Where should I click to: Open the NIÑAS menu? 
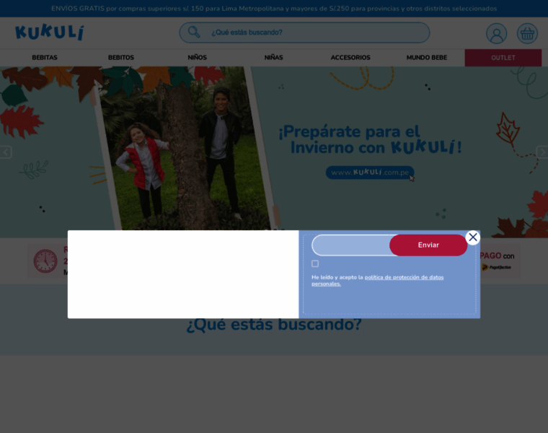coord(274,58)
